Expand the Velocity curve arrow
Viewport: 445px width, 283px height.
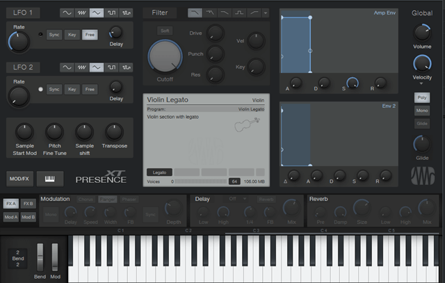(421, 83)
